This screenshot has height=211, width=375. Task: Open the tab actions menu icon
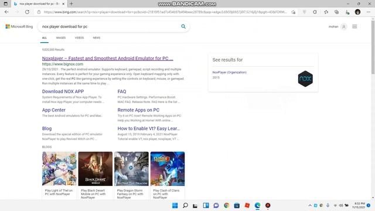pyautogui.click(x=5, y=4)
